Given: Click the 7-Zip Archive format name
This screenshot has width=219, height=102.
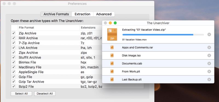Looking at the screenshot, I should click(x=29, y=43).
